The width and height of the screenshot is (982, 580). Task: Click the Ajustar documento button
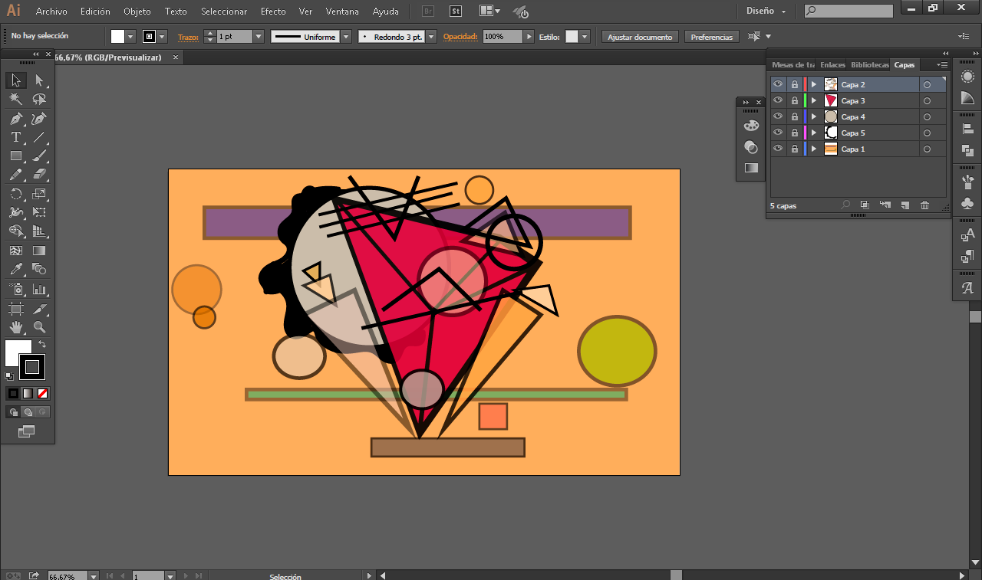click(x=639, y=37)
